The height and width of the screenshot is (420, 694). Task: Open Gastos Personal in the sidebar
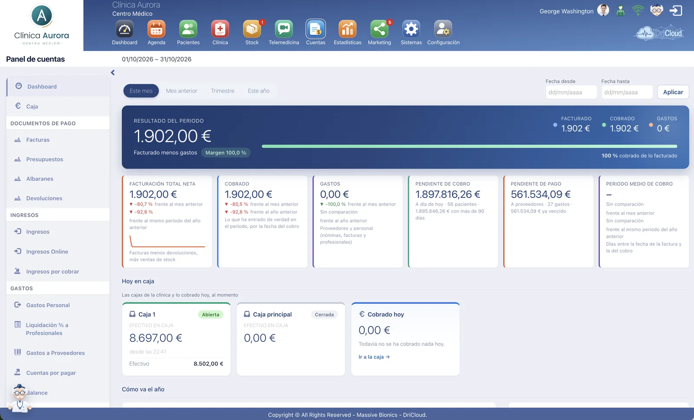point(58,305)
